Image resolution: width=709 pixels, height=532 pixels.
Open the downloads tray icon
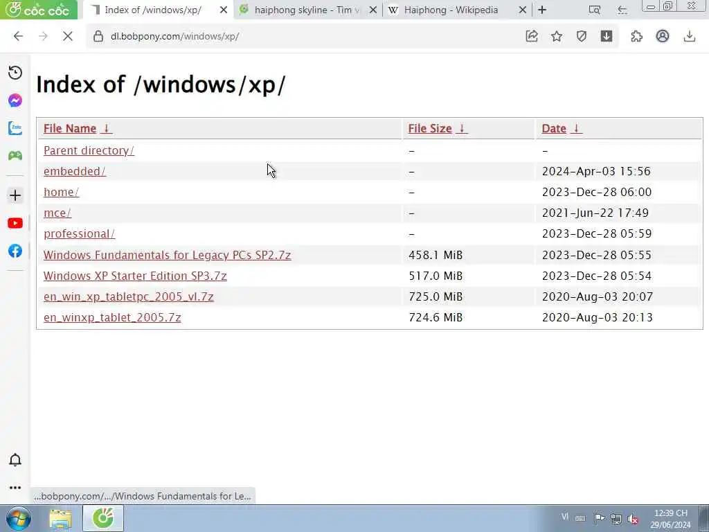[689, 36]
